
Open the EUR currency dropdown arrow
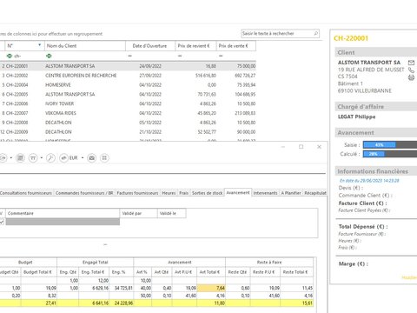point(83,158)
